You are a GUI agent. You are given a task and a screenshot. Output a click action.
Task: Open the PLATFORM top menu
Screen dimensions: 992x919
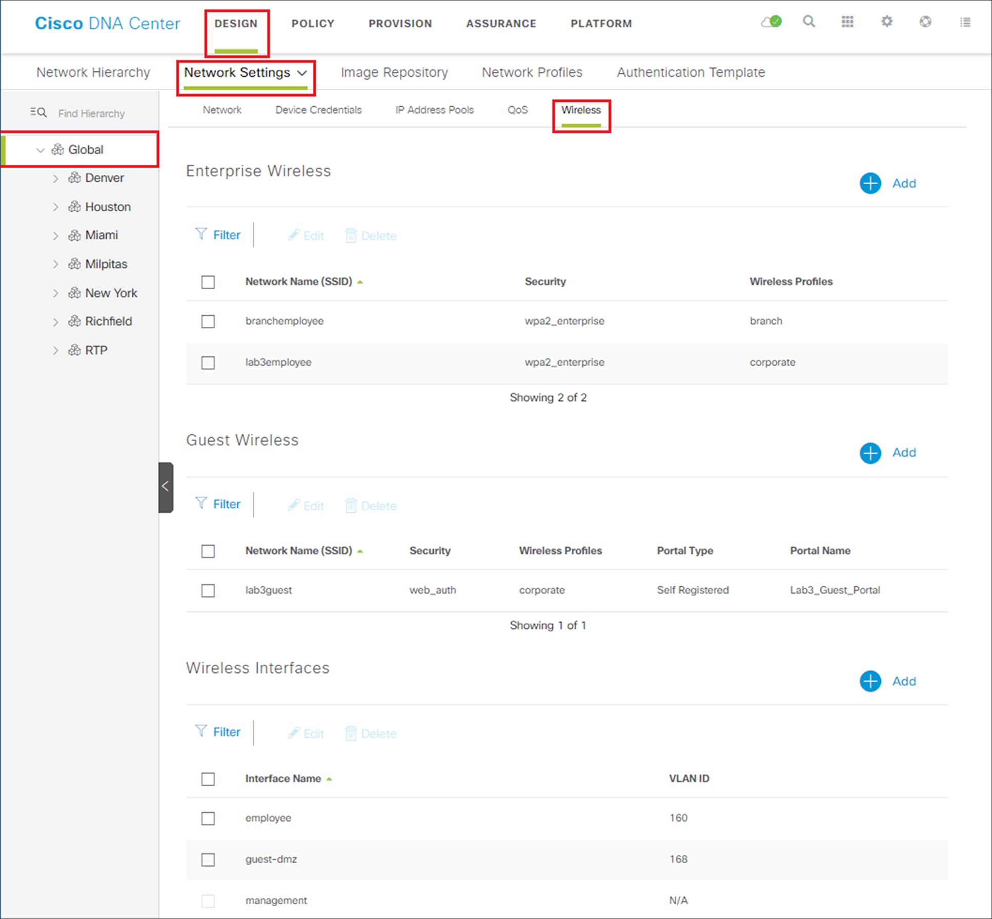coord(601,24)
